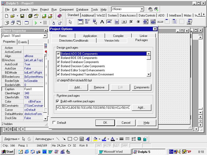The image size is (207, 155).
Task: Open the Действия drawing menu dropdown
Action: (x=12, y=139)
